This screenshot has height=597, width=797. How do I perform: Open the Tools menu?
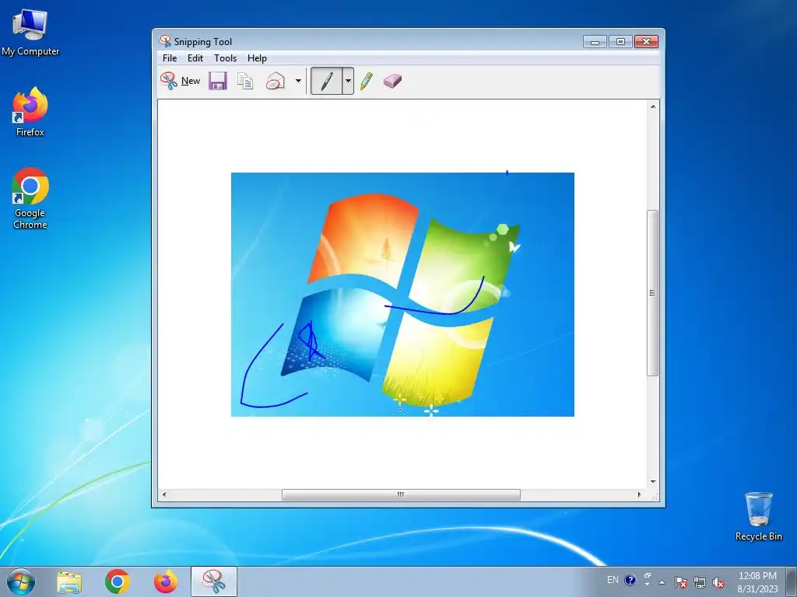[225, 58]
